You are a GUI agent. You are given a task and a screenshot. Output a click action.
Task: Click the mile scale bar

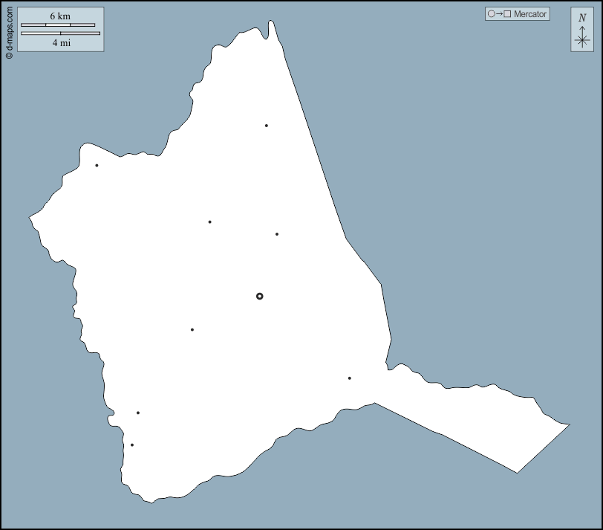click(60, 33)
